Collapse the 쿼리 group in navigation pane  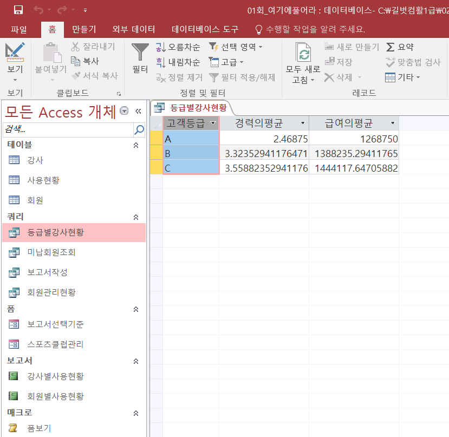click(136, 217)
